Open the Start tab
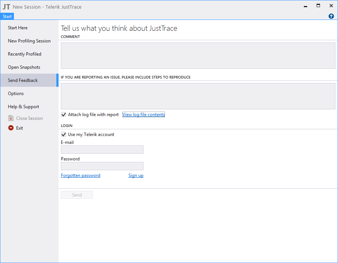The image size is (338, 263). point(7,17)
